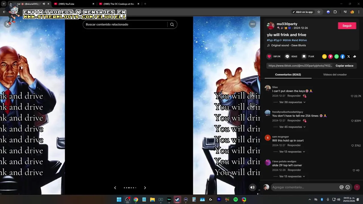Open the three-dot options menu on photo

pos(252,24)
